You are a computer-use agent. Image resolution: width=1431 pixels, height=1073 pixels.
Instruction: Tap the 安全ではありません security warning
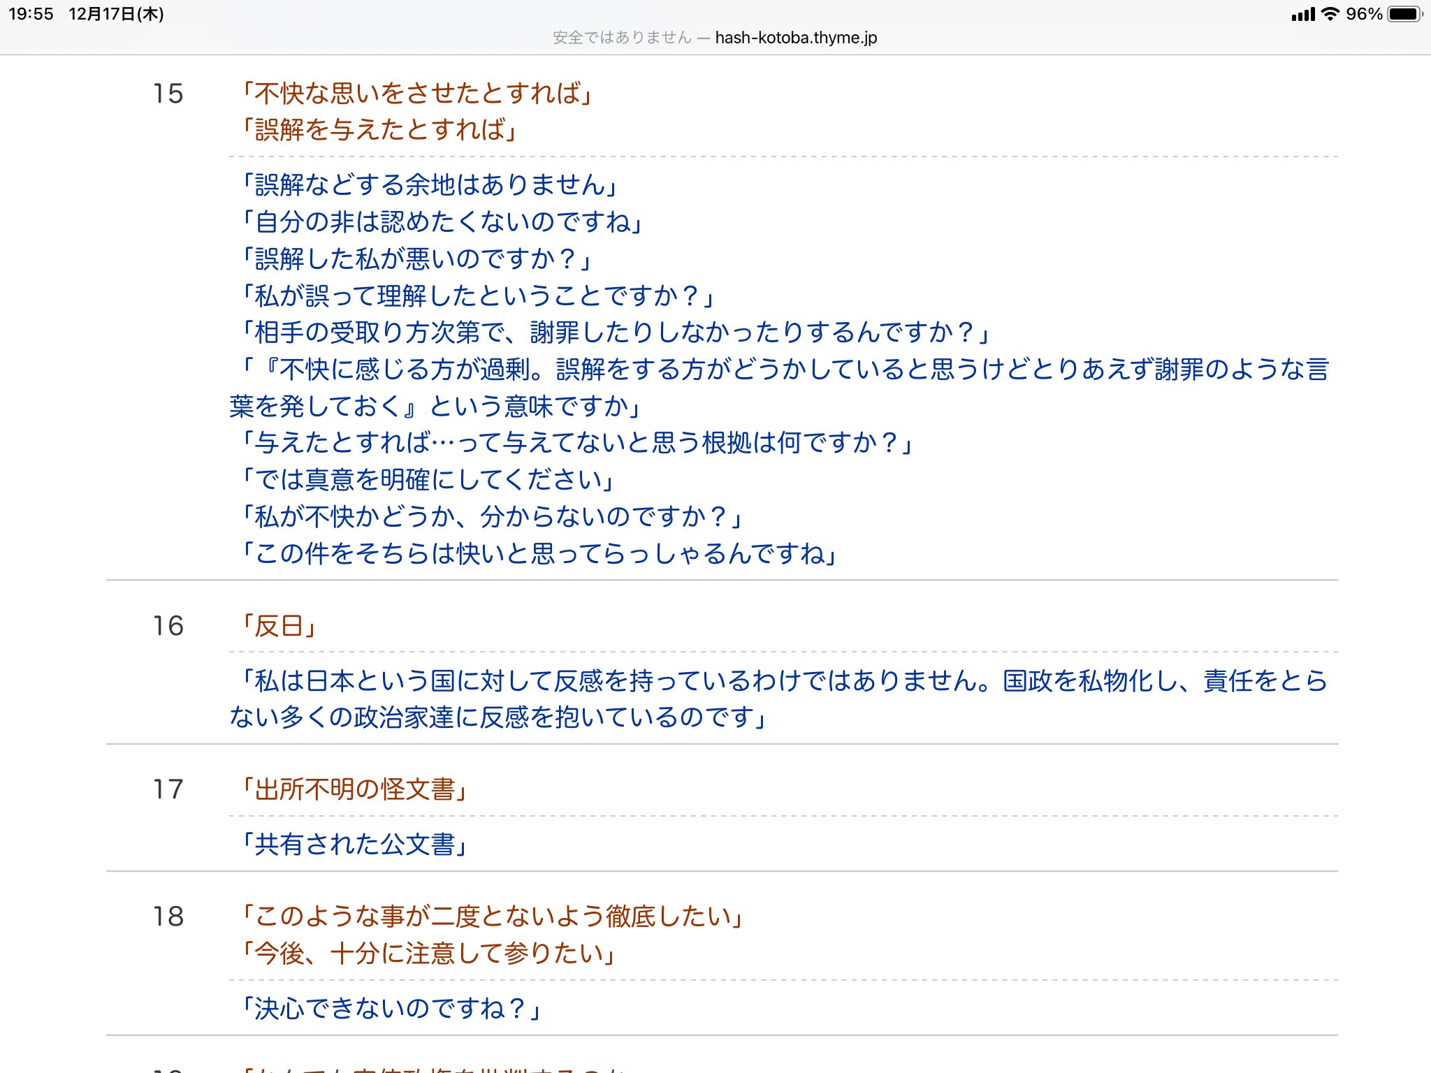point(621,38)
